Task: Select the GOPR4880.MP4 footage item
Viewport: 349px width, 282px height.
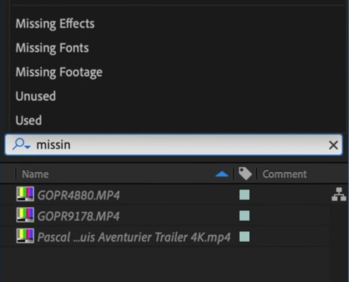Action: [x=78, y=195]
